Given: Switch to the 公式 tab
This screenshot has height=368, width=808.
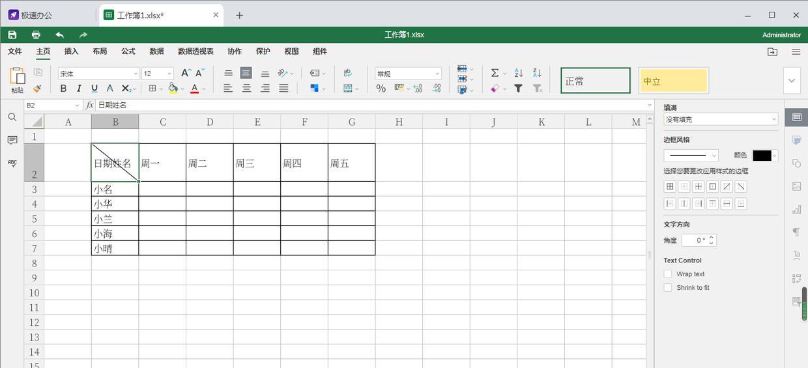Looking at the screenshot, I should pyautogui.click(x=128, y=51).
